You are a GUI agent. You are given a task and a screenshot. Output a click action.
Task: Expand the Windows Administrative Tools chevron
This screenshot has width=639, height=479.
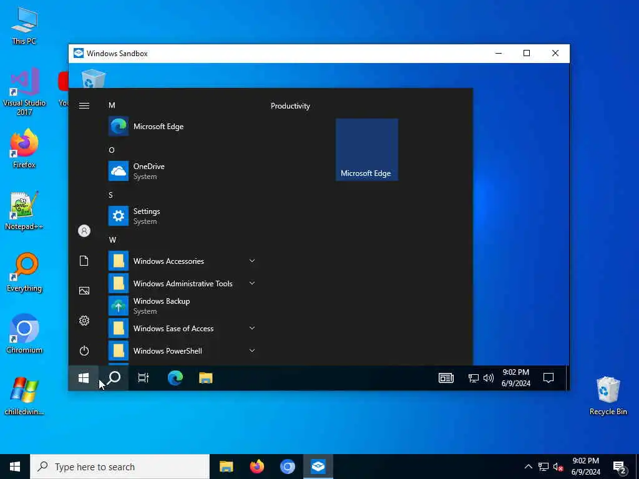point(252,283)
